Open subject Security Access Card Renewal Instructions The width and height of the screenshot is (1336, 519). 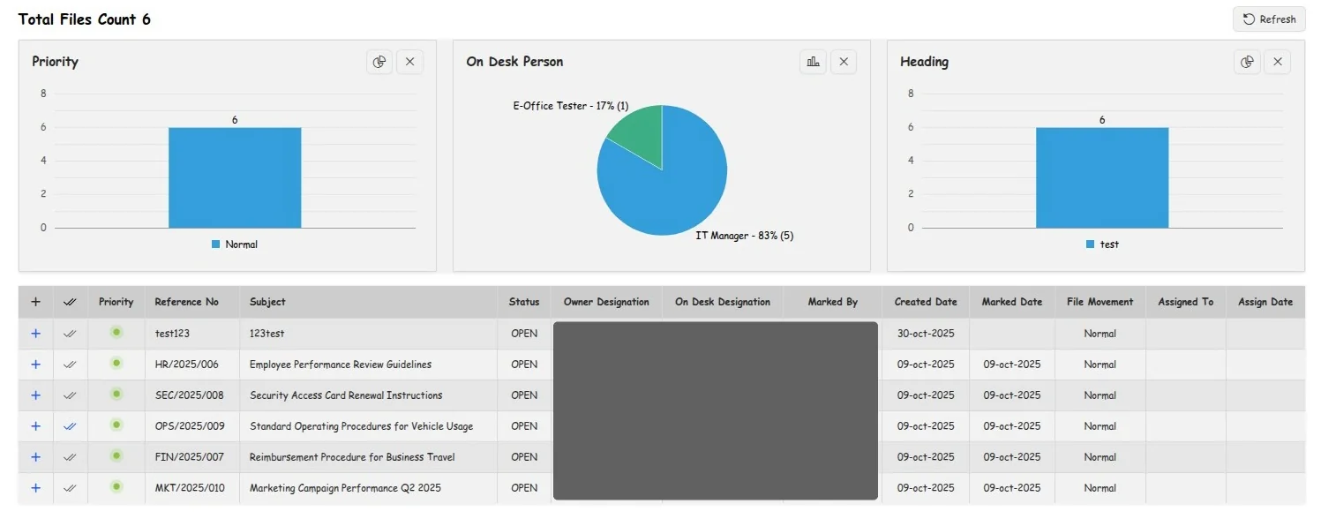(346, 395)
